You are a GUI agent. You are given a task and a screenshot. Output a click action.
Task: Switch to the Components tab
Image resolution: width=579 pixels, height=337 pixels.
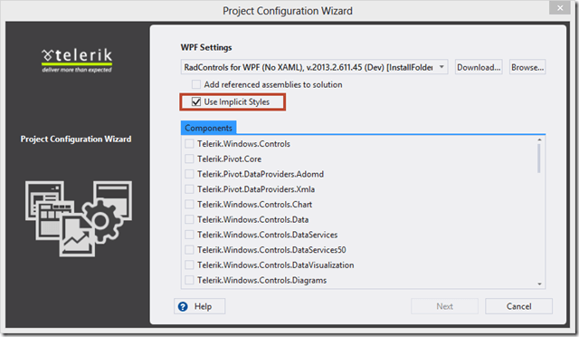coord(208,128)
